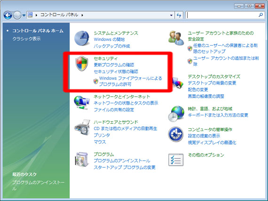This screenshot has width=268, height=201.
Task: Open 任意のユーザーへの保護者による制限のセットアップ link
Action: (225, 48)
